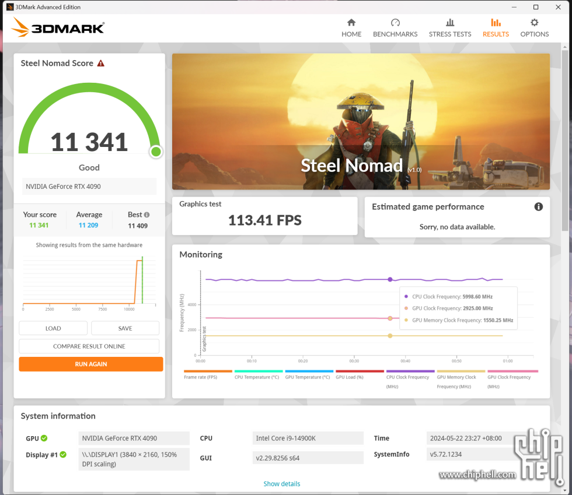Click the Good rating label
The width and height of the screenshot is (572, 495).
click(x=89, y=168)
